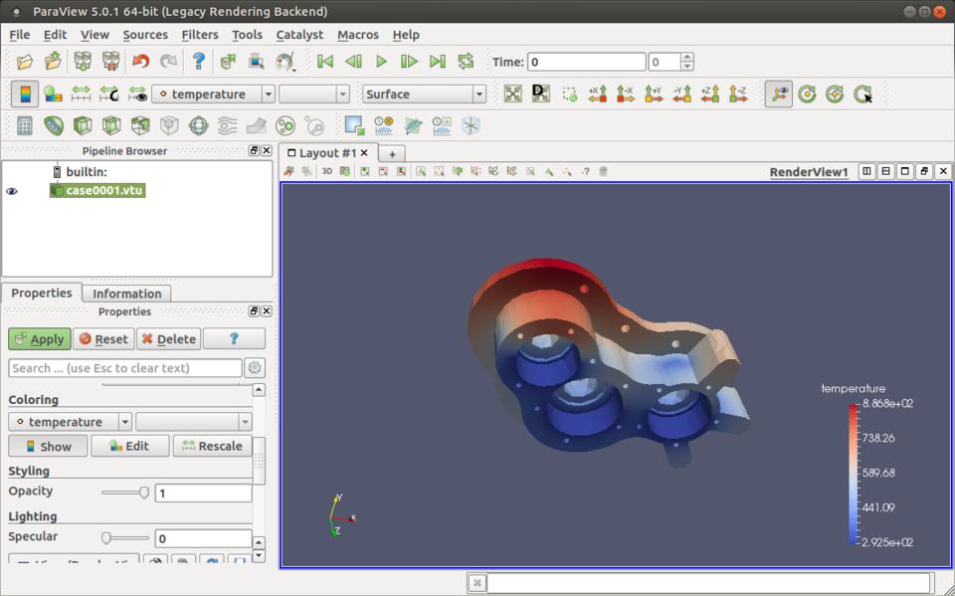This screenshot has width=955, height=596.
Task: Set view direction to +X
Action: tap(597, 95)
